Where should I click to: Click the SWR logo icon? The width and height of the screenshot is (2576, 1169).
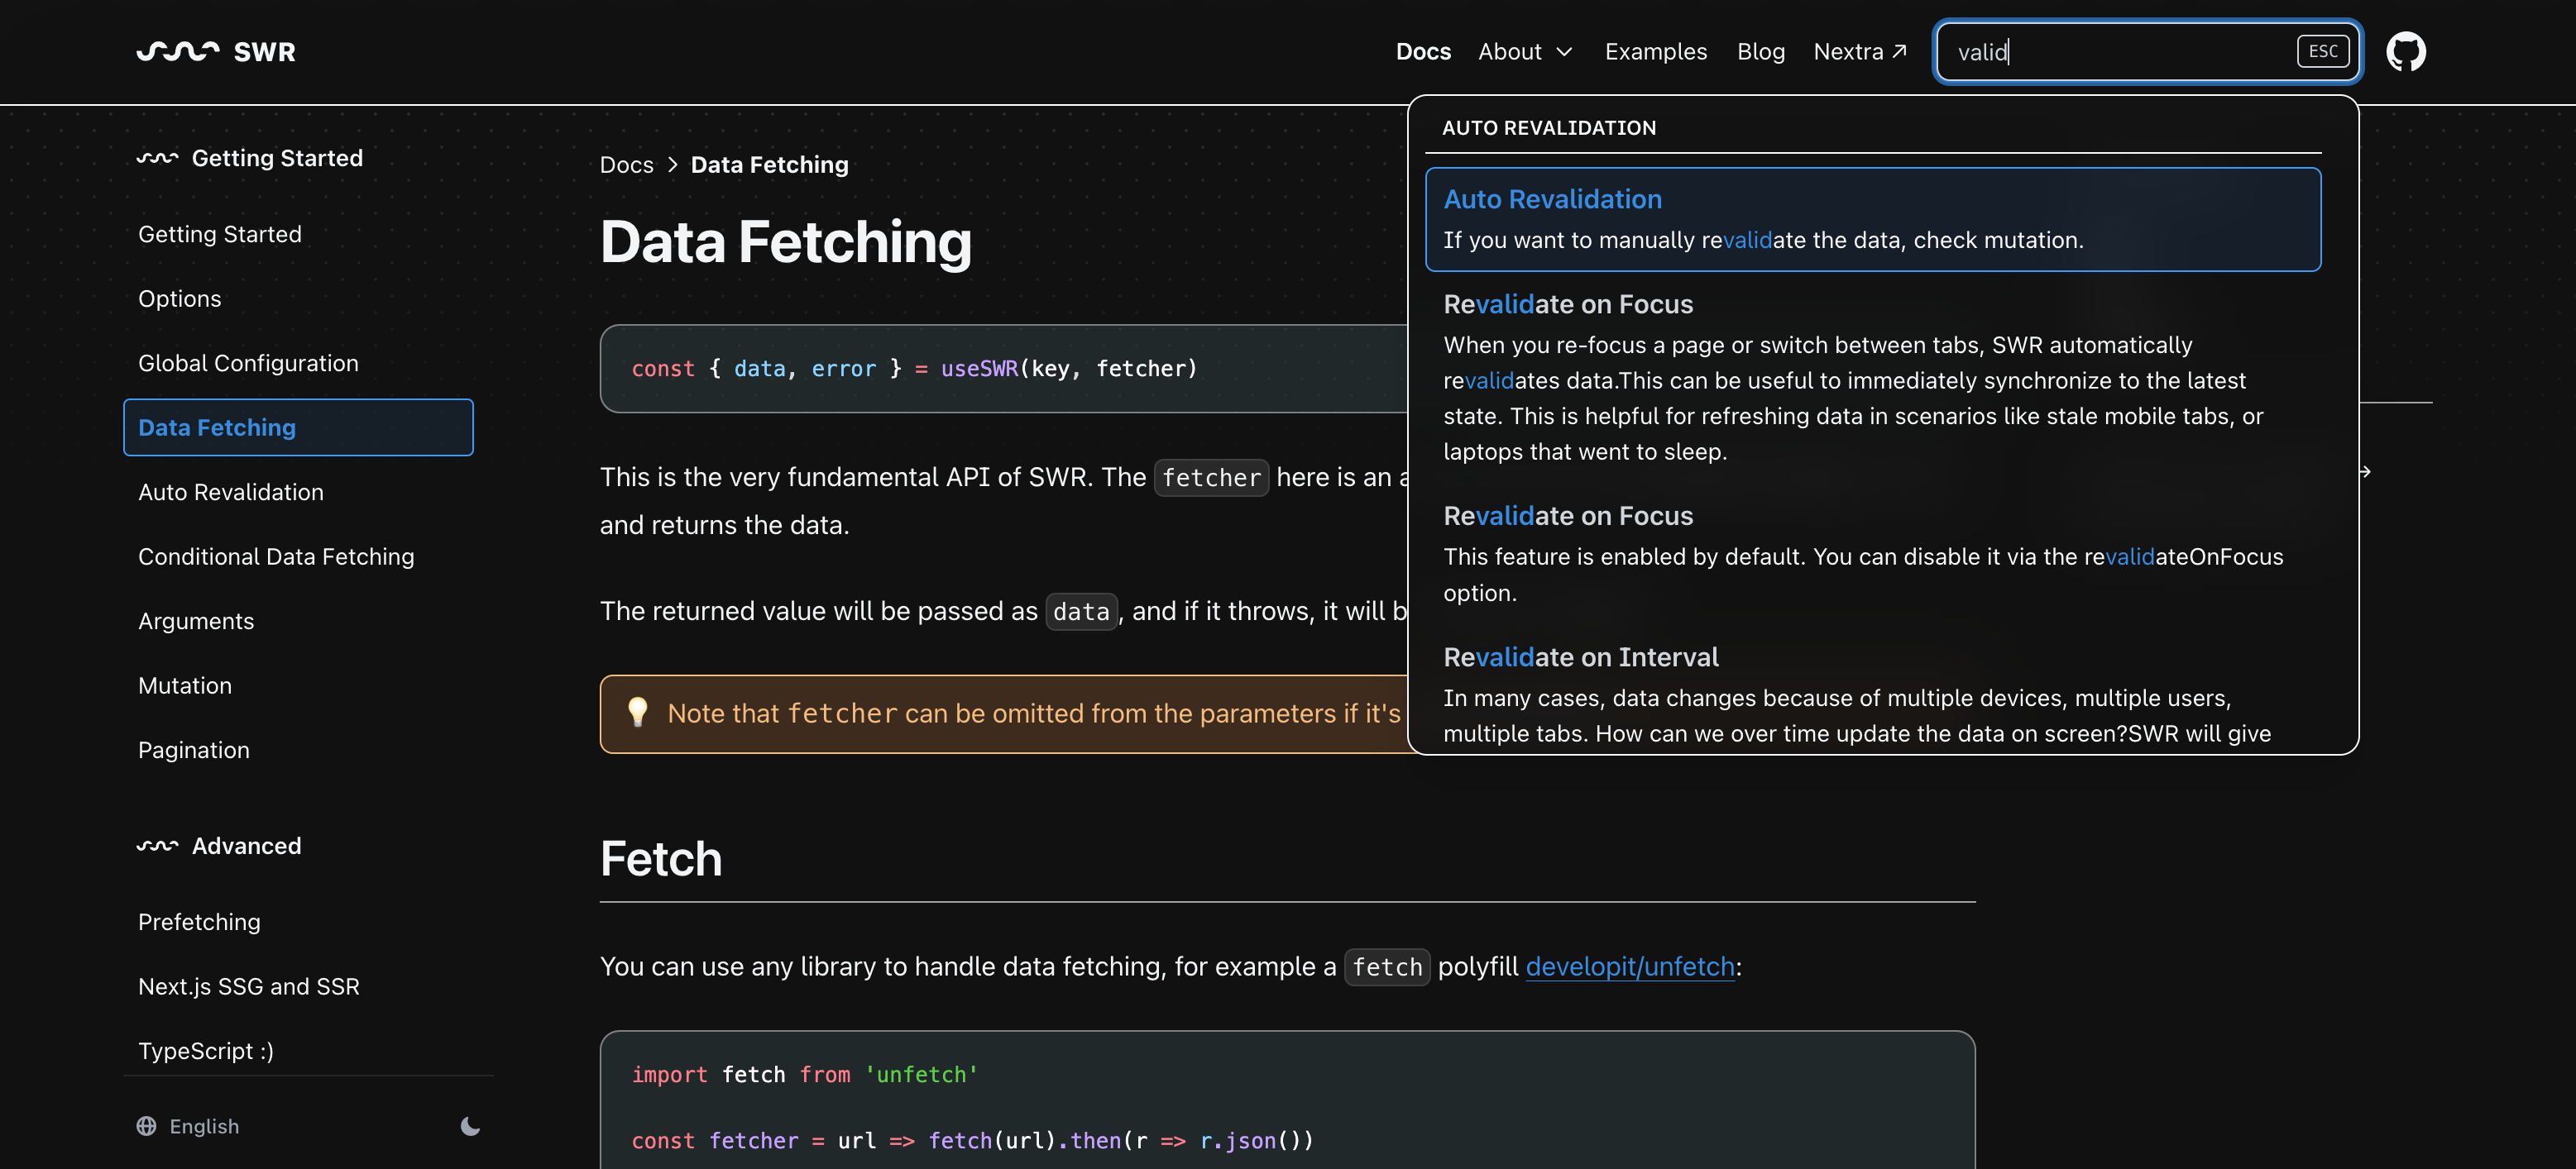[177, 51]
